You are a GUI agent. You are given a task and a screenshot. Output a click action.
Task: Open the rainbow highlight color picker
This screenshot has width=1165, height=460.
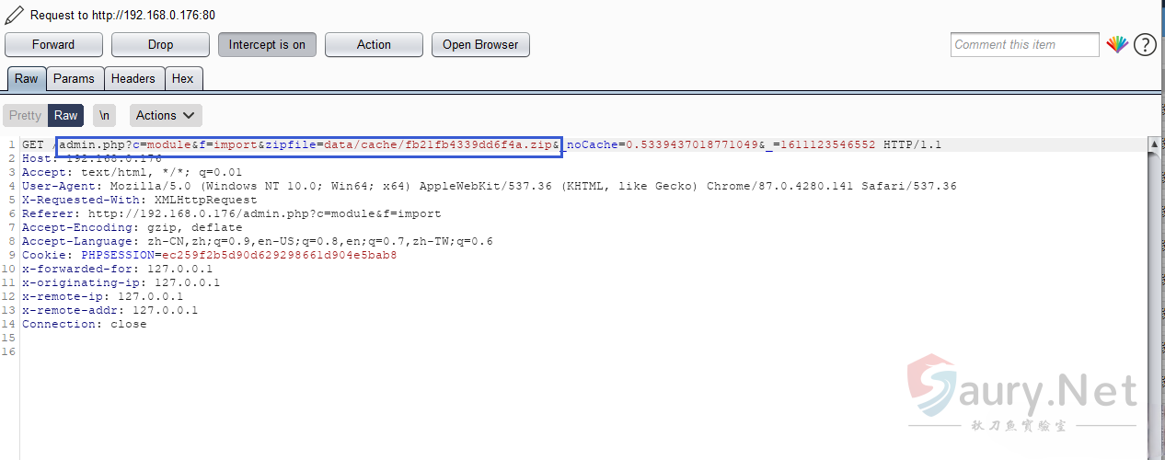tap(1116, 44)
